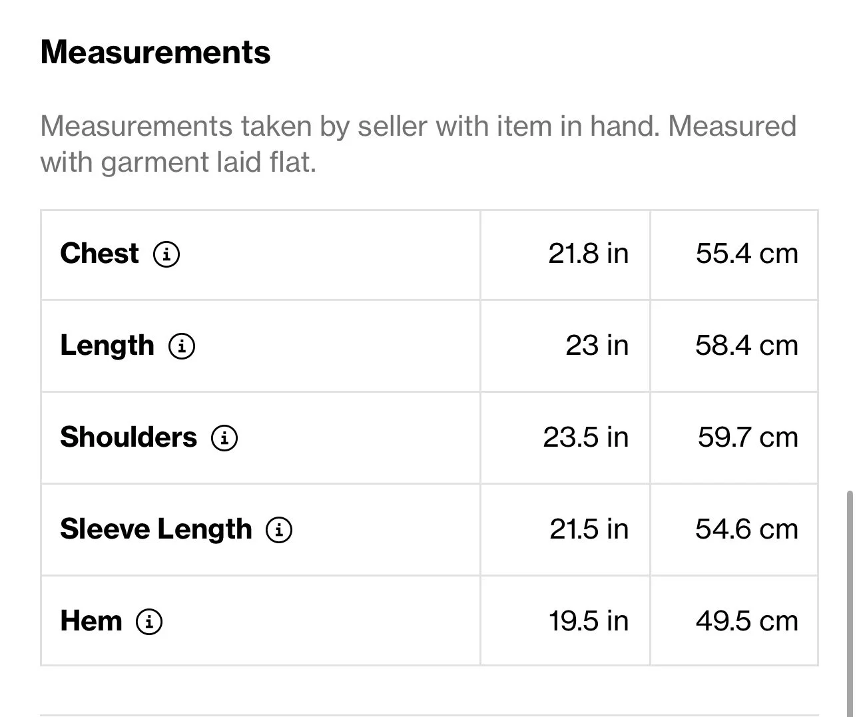Select the 59.7 cm shoulders value
This screenshot has height=717, width=859.
[x=747, y=437]
